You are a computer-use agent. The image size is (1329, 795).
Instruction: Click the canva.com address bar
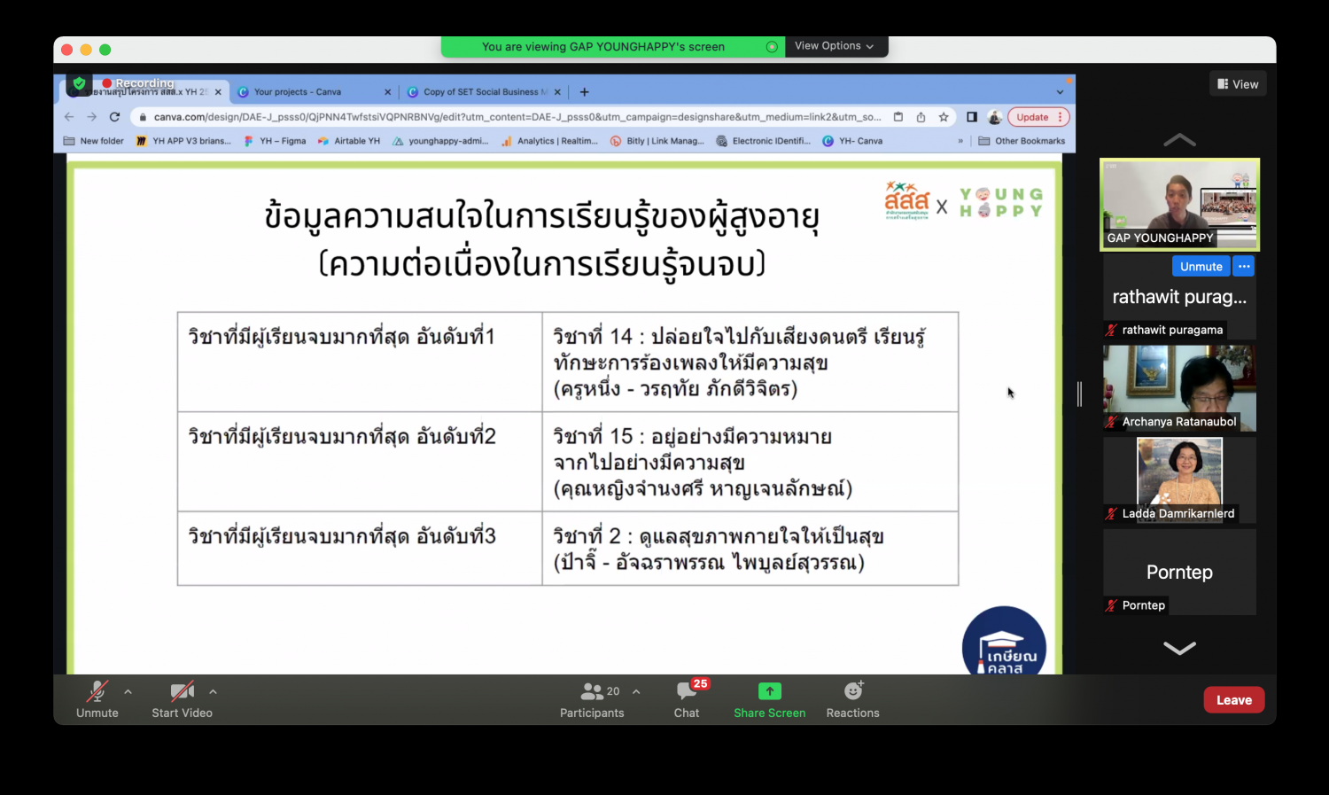tap(517, 117)
